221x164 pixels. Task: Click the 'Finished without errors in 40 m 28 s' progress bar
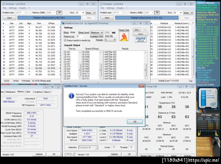(x=49, y=18)
